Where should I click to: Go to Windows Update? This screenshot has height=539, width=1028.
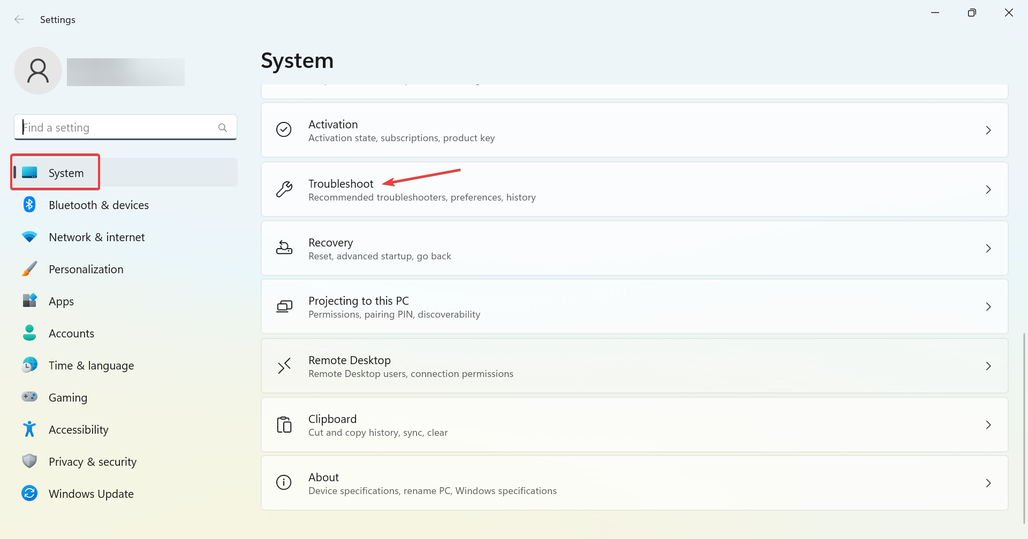pyautogui.click(x=125, y=494)
